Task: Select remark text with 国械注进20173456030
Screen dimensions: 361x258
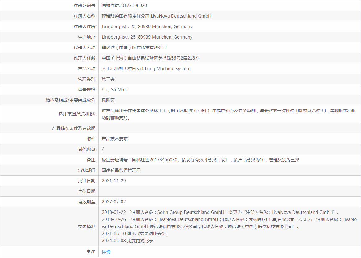Action: 200,160
